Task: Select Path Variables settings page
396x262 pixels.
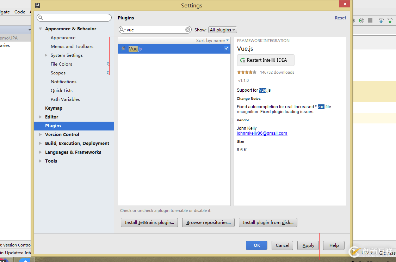Action: click(x=65, y=99)
